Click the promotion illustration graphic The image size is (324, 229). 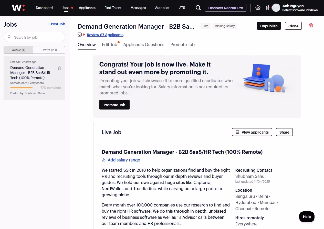(265, 78)
